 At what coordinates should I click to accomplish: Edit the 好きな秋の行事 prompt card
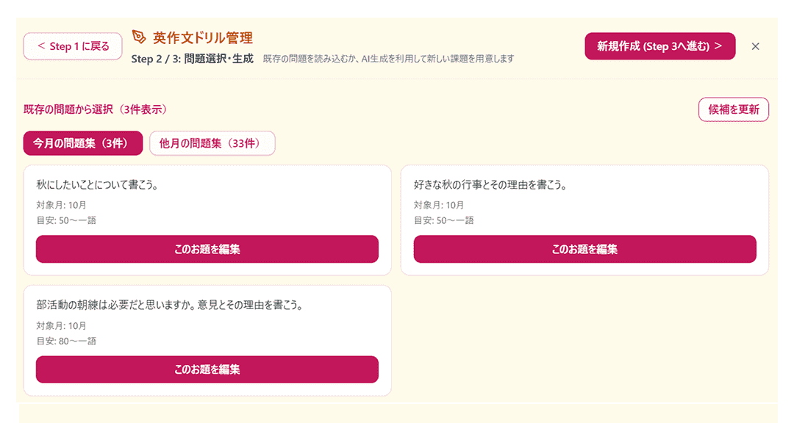(x=584, y=249)
